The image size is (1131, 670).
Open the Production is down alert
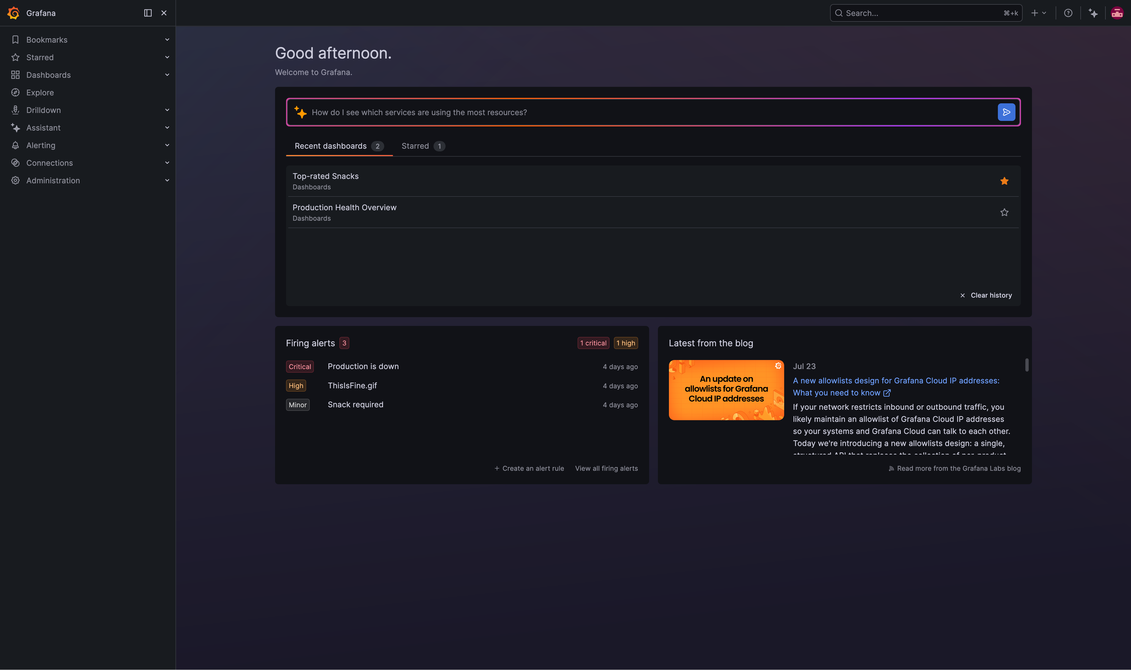(x=363, y=367)
